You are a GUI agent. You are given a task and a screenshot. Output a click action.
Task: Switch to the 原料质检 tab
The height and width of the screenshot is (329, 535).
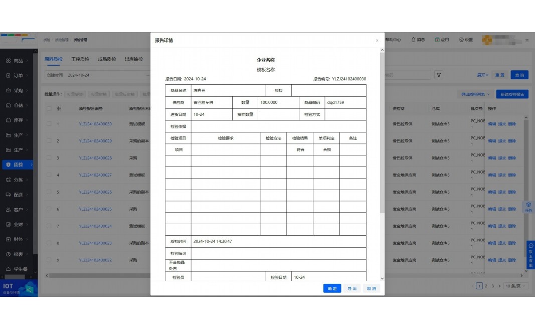(53, 59)
